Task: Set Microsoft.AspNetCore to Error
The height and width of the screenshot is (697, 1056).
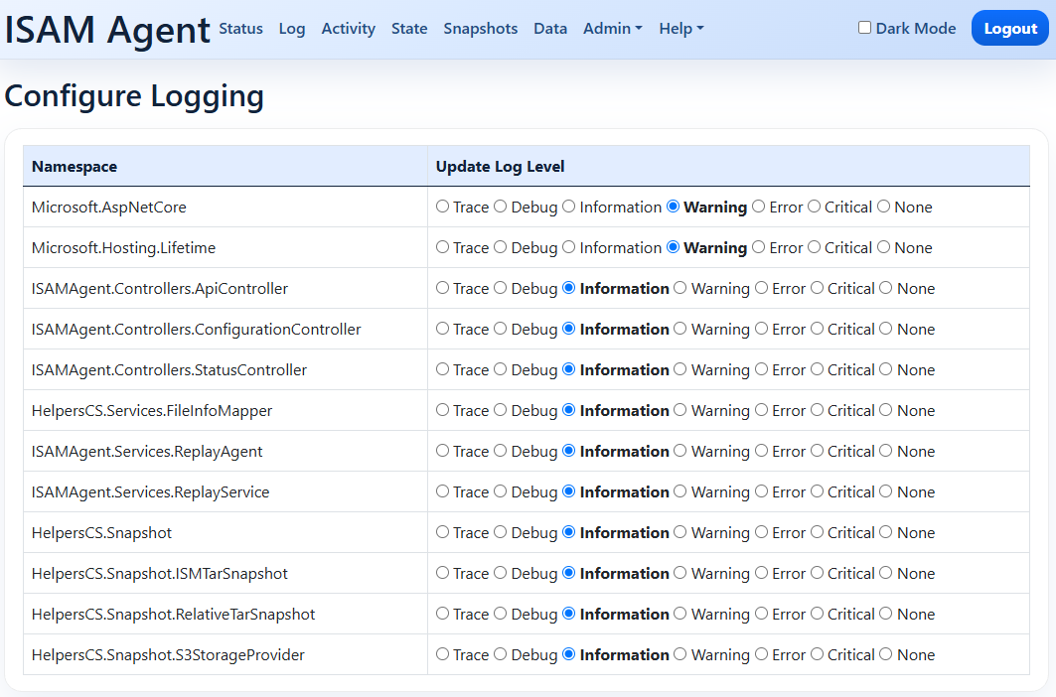Action: pos(758,207)
